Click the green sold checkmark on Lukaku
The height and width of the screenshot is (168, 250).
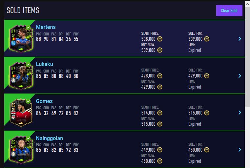click(x=28, y=65)
